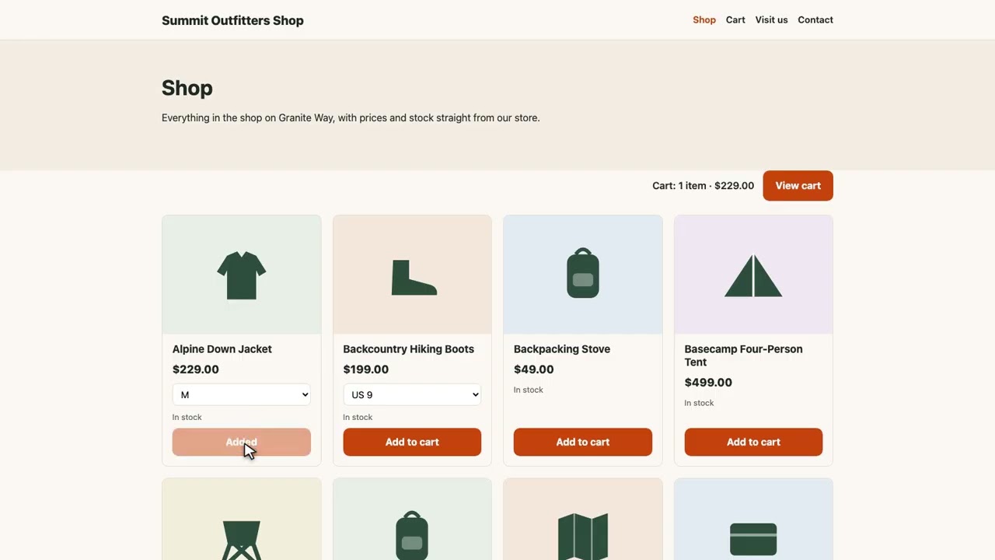The height and width of the screenshot is (560, 995).
Task: Click the Basecamp Four-Person Tent product name
Action: tap(743, 355)
